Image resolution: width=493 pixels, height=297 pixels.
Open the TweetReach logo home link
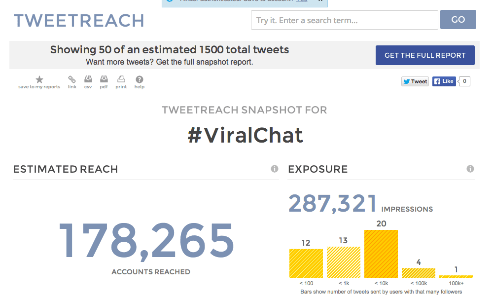79,21
